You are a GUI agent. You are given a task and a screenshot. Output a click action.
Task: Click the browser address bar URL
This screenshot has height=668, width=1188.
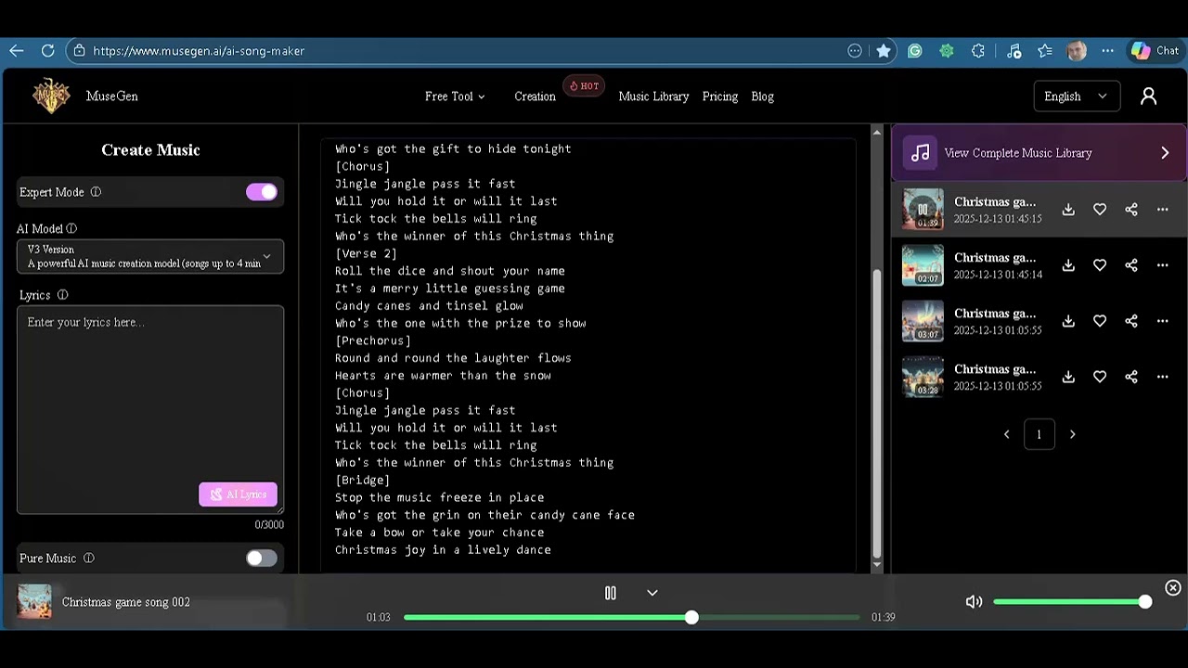click(199, 51)
